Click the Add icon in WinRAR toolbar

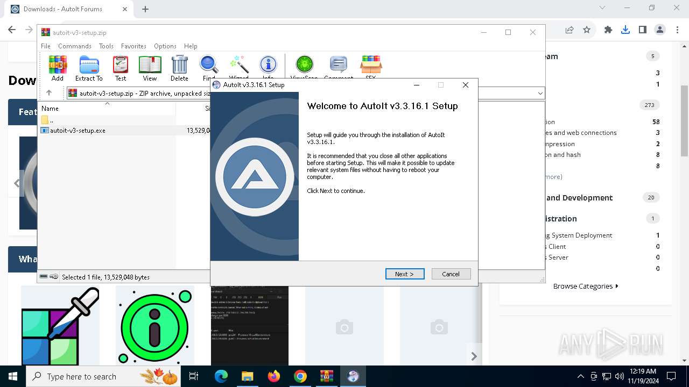pyautogui.click(x=58, y=68)
